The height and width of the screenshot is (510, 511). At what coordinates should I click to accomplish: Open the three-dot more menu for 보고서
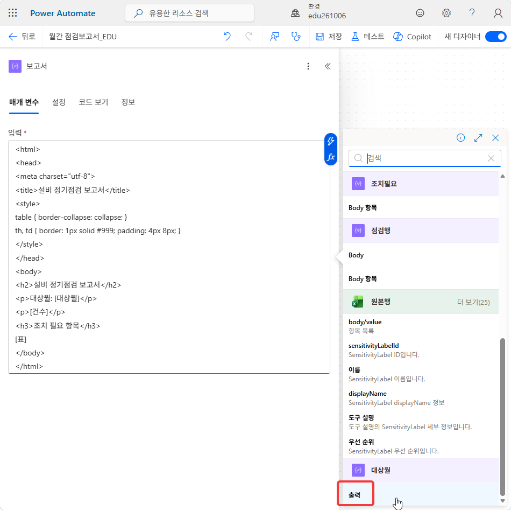[x=308, y=66]
